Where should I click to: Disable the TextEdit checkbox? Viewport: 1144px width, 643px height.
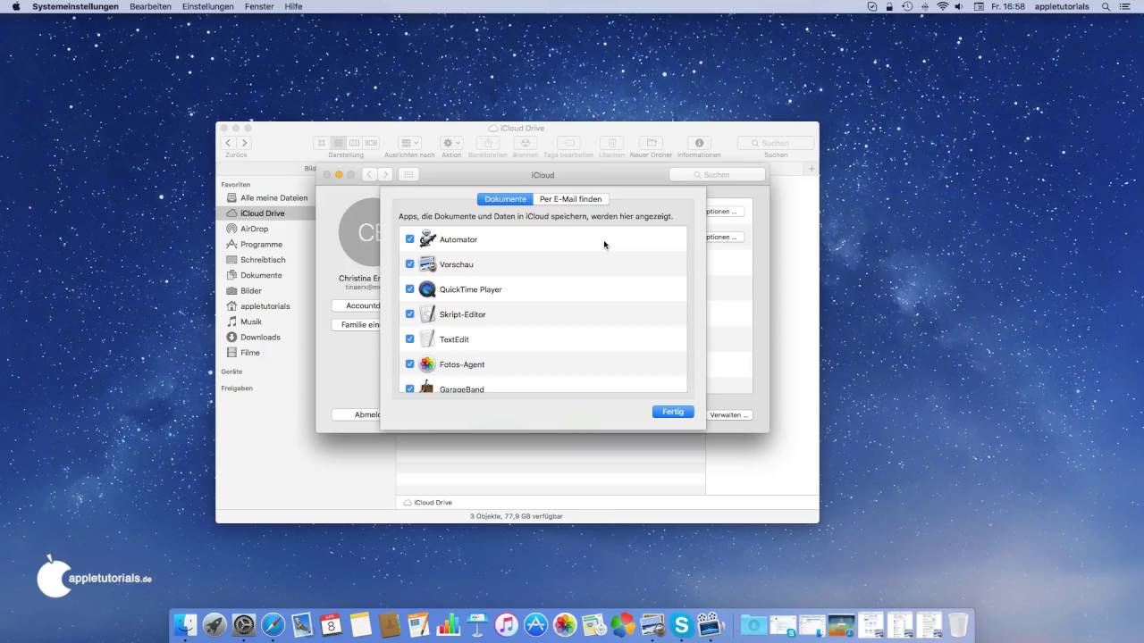pyautogui.click(x=410, y=339)
